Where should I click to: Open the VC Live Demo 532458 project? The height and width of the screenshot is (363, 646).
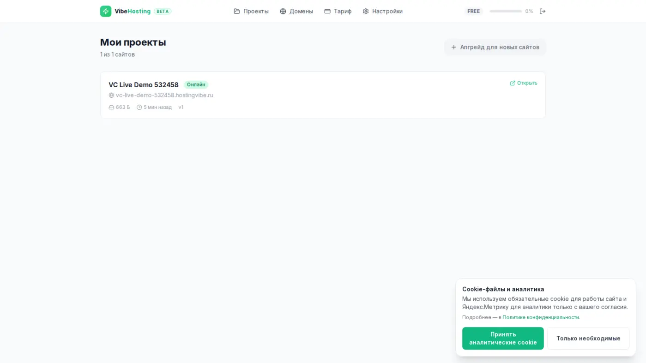tap(144, 85)
